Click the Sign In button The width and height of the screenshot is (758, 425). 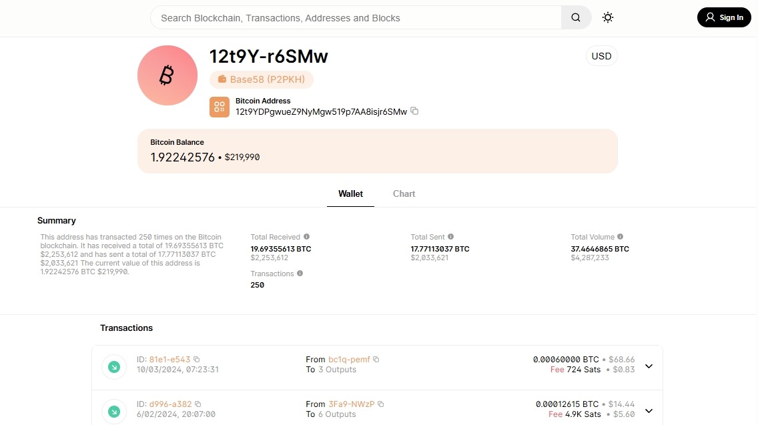(724, 17)
